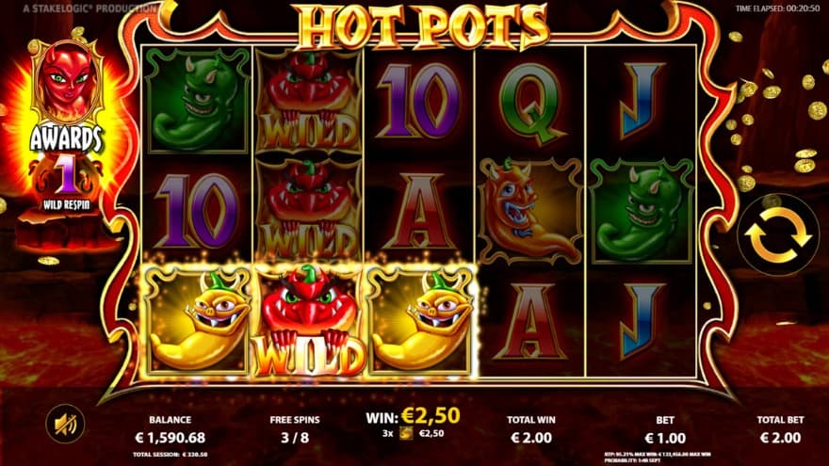
Task: Click the yellow chili in first reel
Action: (197, 321)
